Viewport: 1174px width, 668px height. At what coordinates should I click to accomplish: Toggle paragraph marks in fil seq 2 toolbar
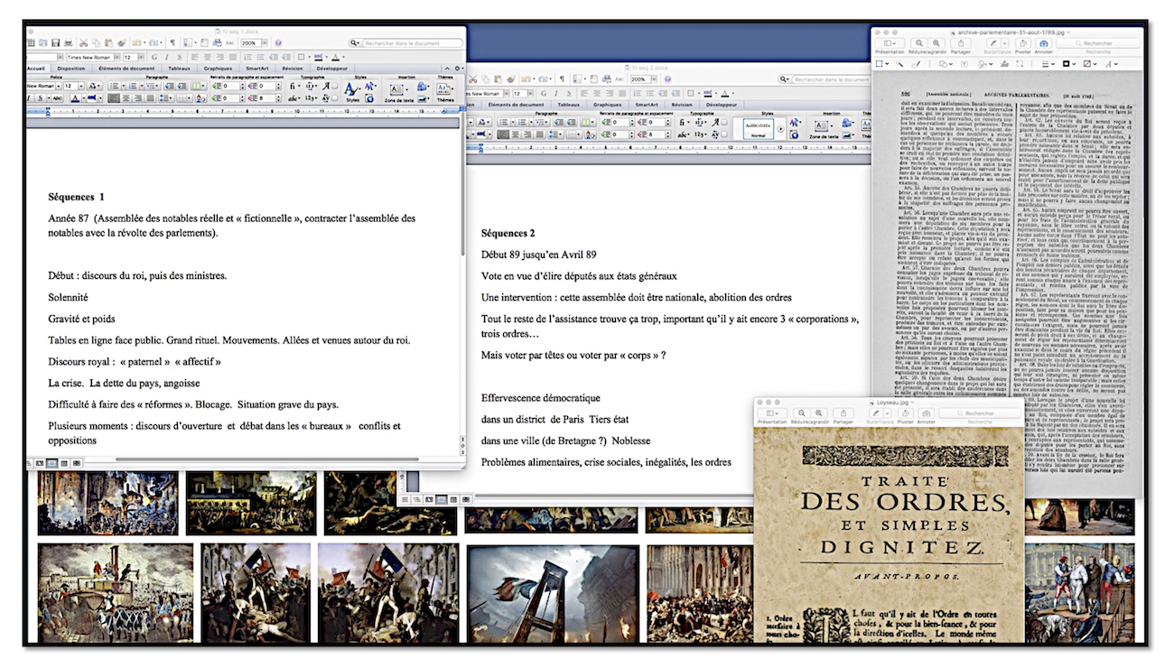562,79
